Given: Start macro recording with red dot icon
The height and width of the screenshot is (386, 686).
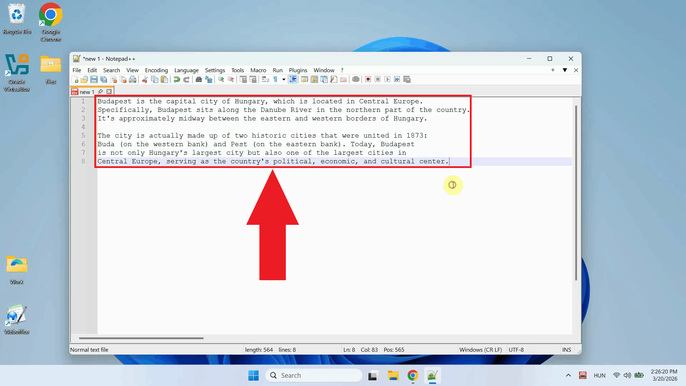Looking at the screenshot, I should [x=368, y=79].
